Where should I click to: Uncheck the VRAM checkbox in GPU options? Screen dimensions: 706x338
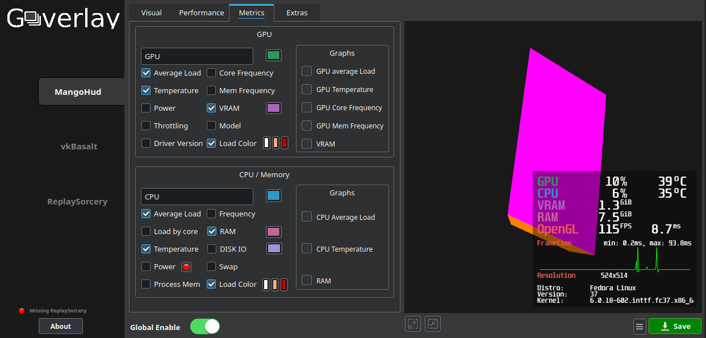click(x=211, y=108)
